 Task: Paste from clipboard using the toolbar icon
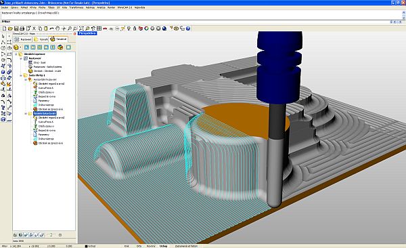click(46, 28)
